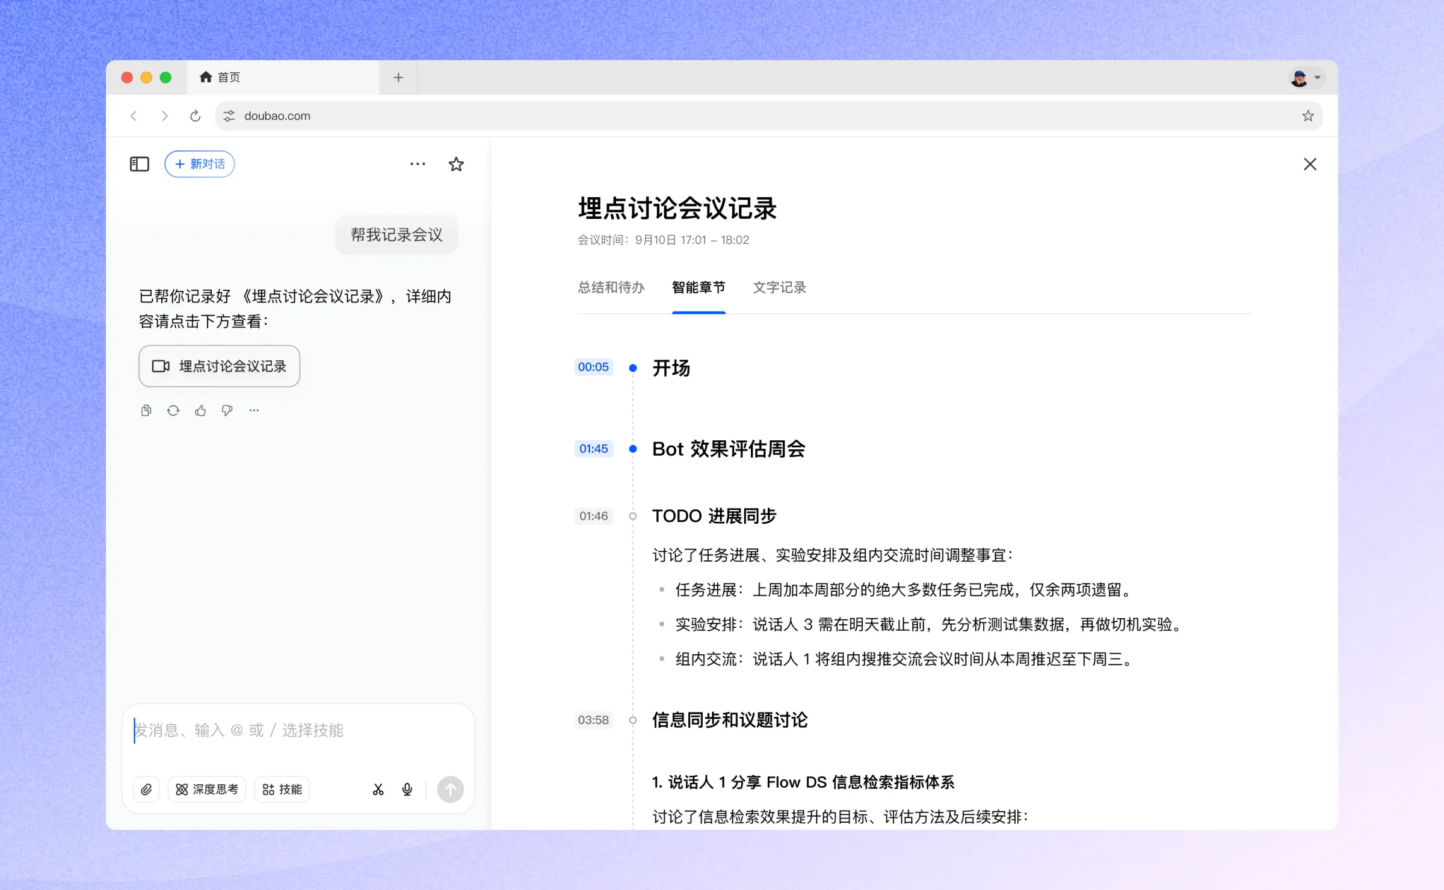Go forward in browser history
The height and width of the screenshot is (890, 1444).
tap(164, 116)
